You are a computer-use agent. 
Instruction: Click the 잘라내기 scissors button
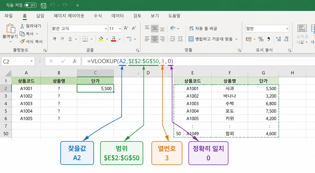[x=31, y=26]
